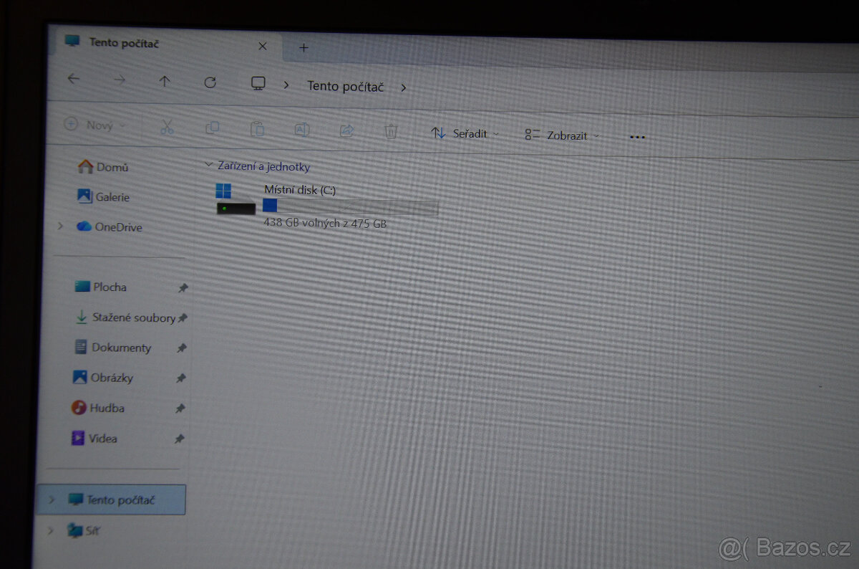The width and height of the screenshot is (859, 569).
Task: Click the Rename toolbar icon
Action: pyautogui.click(x=302, y=130)
